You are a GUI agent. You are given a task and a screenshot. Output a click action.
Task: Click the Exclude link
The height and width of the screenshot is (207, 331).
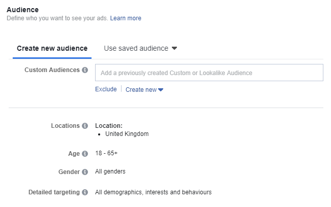(106, 89)
